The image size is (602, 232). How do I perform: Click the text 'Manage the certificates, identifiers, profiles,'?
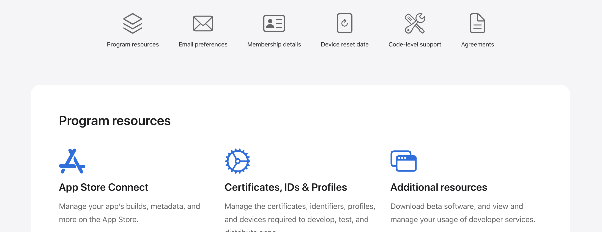[300, 206]
